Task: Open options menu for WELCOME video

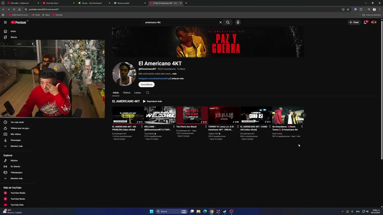Action: click(174, 127)
